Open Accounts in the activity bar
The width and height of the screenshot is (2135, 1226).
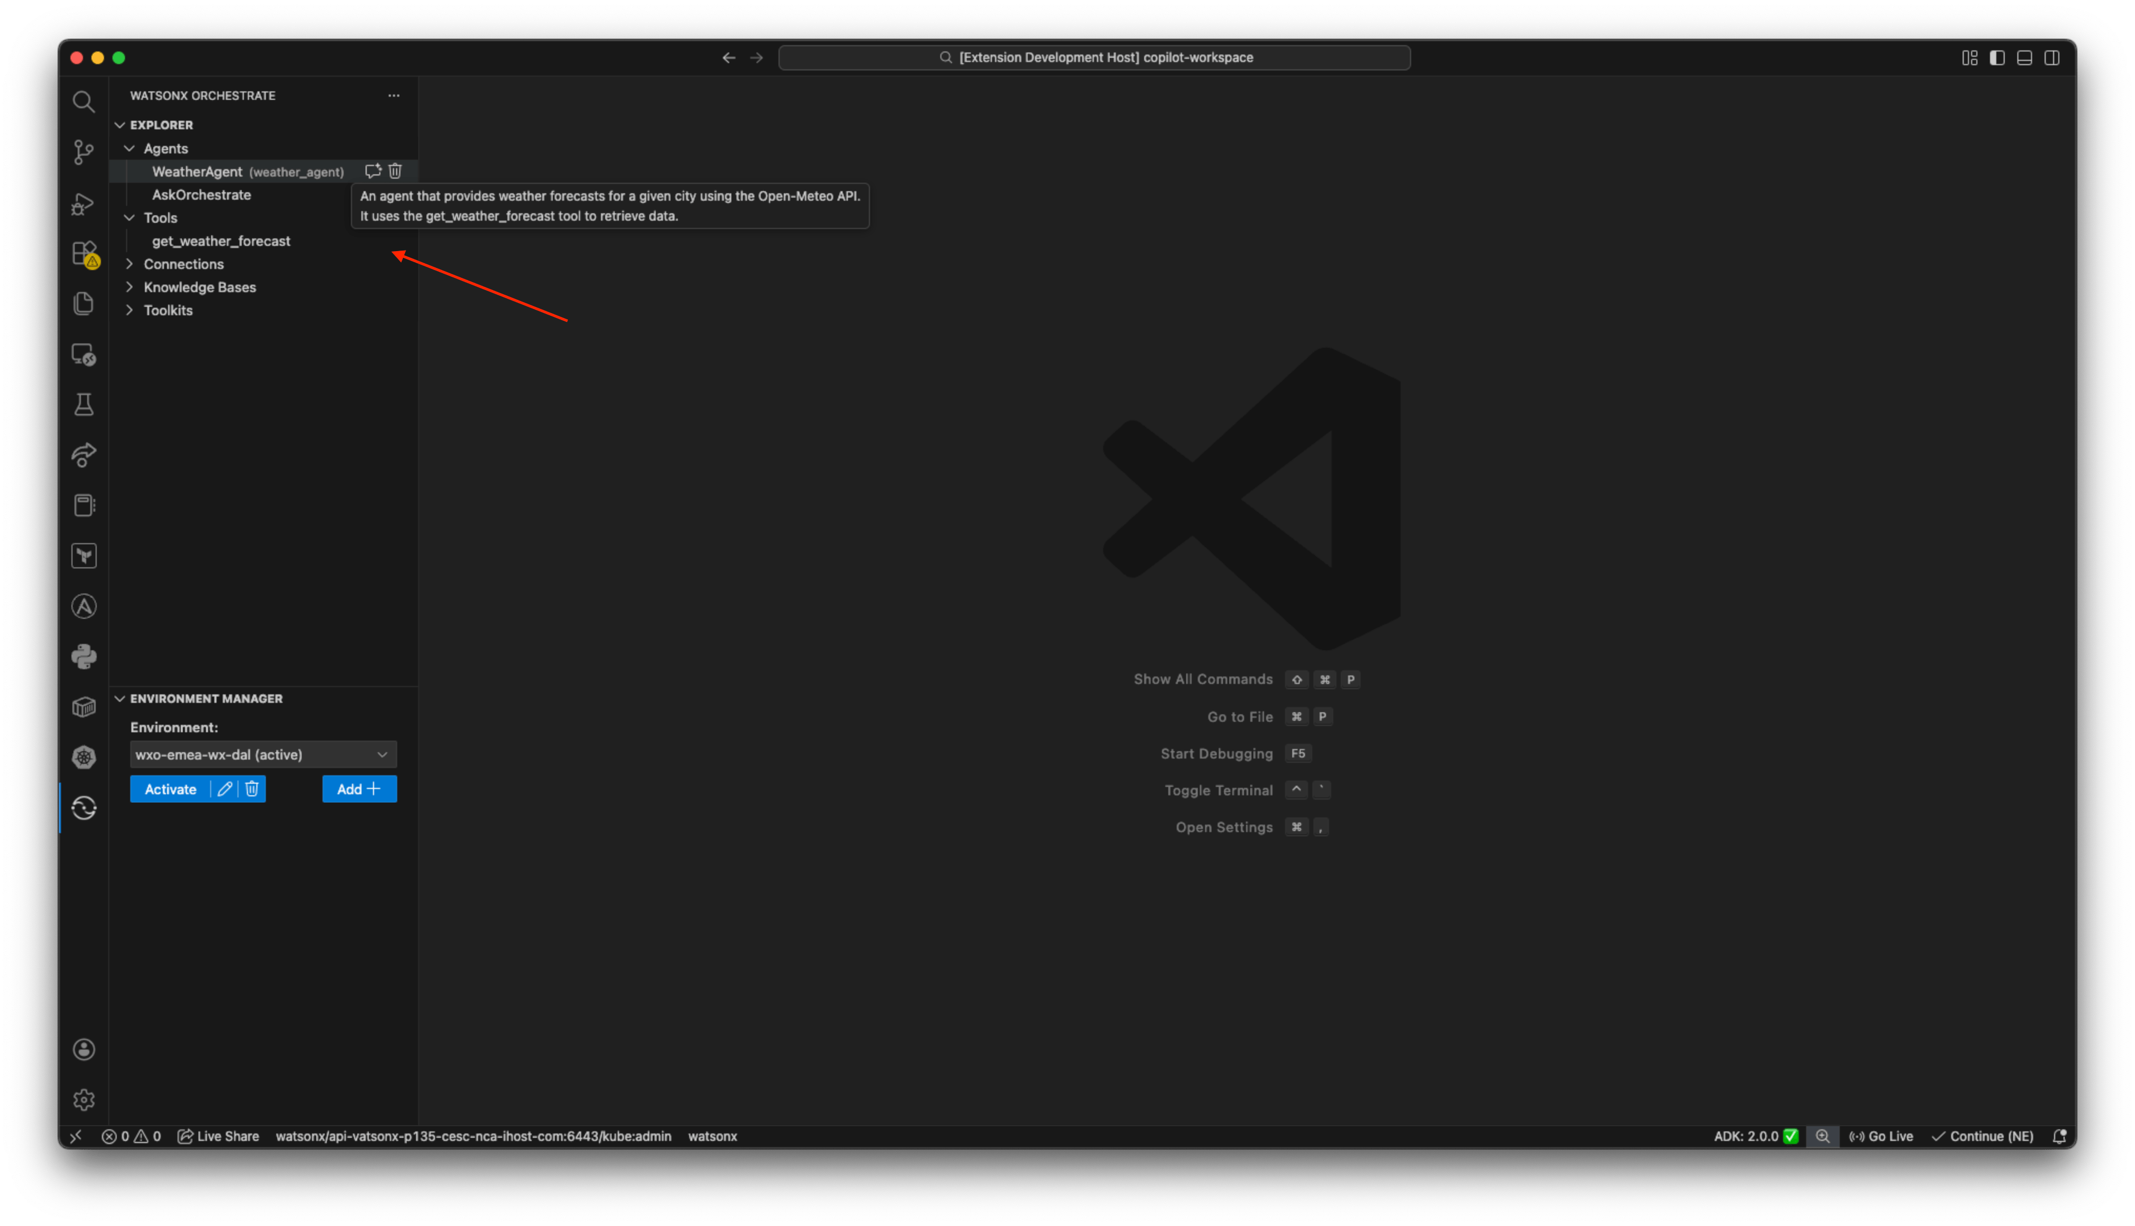pos(84,1049)
